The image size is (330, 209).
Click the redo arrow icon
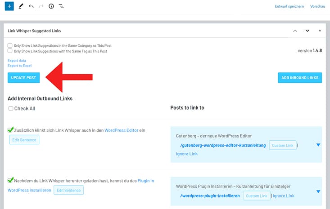(41, 6)
